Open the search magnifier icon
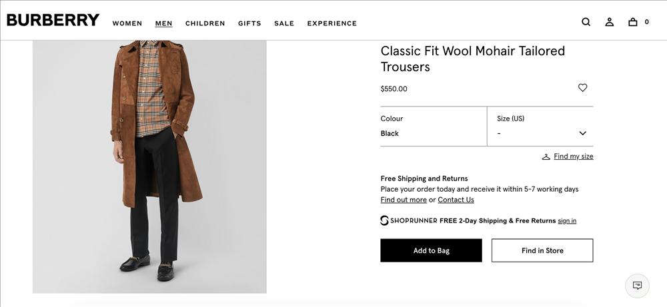 (586, 22)
